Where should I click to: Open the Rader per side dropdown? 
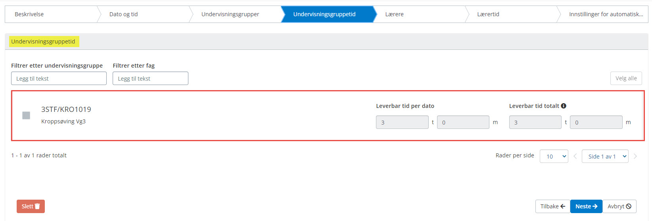coord(554,156)
